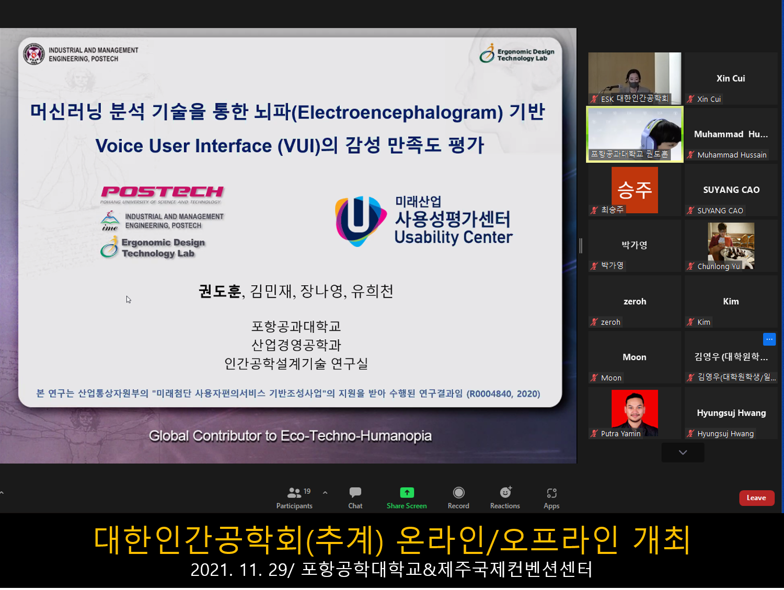The width and height of the screenshot is (784, 590).
Task: Open more options menu on 김영우's tile
Action: [769, 339]
